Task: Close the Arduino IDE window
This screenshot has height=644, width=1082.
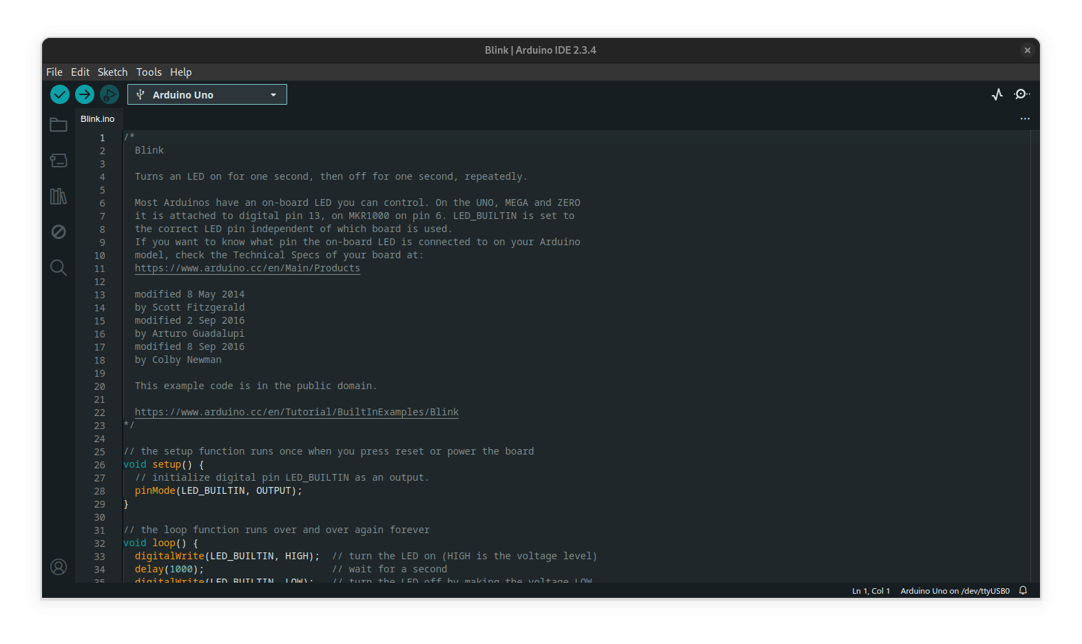Action: pos(1027,50)
